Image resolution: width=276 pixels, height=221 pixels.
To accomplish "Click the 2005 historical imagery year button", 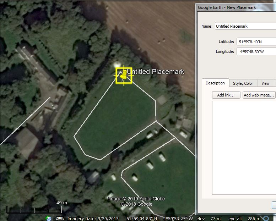I will click(x=60, y=218).
